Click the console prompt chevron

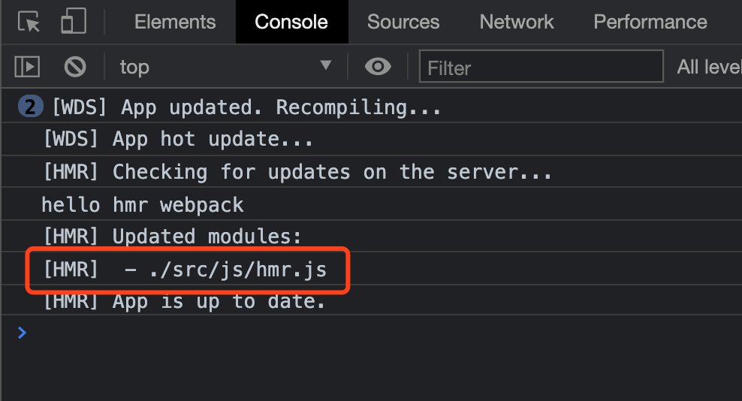point(22,332)
